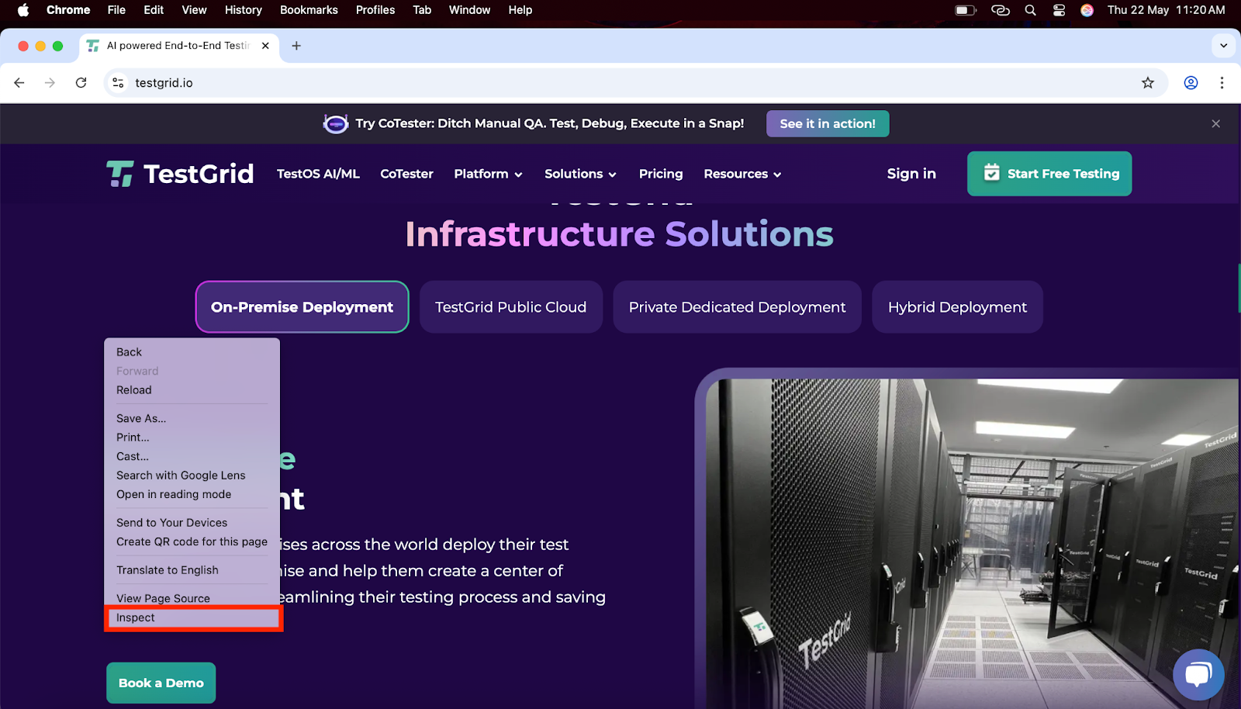Image resolution: width=1241 pixels, height=709 pixels.
Task: Expand the Platform dropdown menu
Action: pyautogui.click(x=488, y=174)
